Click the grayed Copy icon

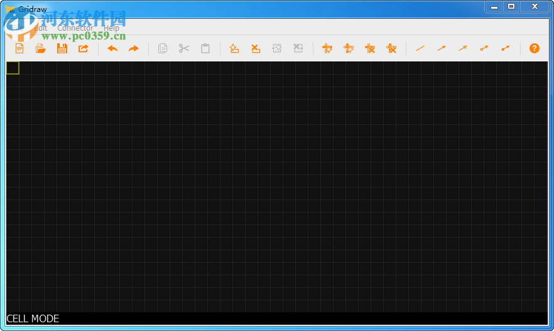click(163, 48)
